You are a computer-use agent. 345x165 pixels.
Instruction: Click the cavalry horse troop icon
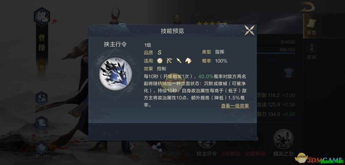pyautogui.click(x=188, y=61)
